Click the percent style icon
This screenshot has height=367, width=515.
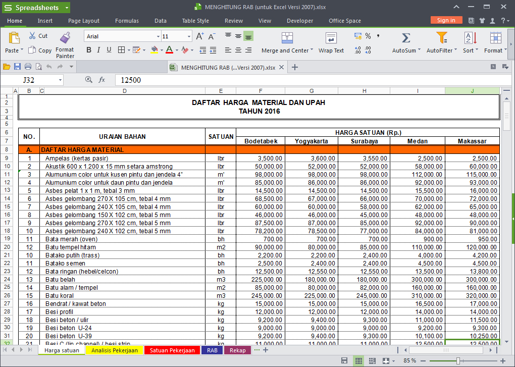368,36
